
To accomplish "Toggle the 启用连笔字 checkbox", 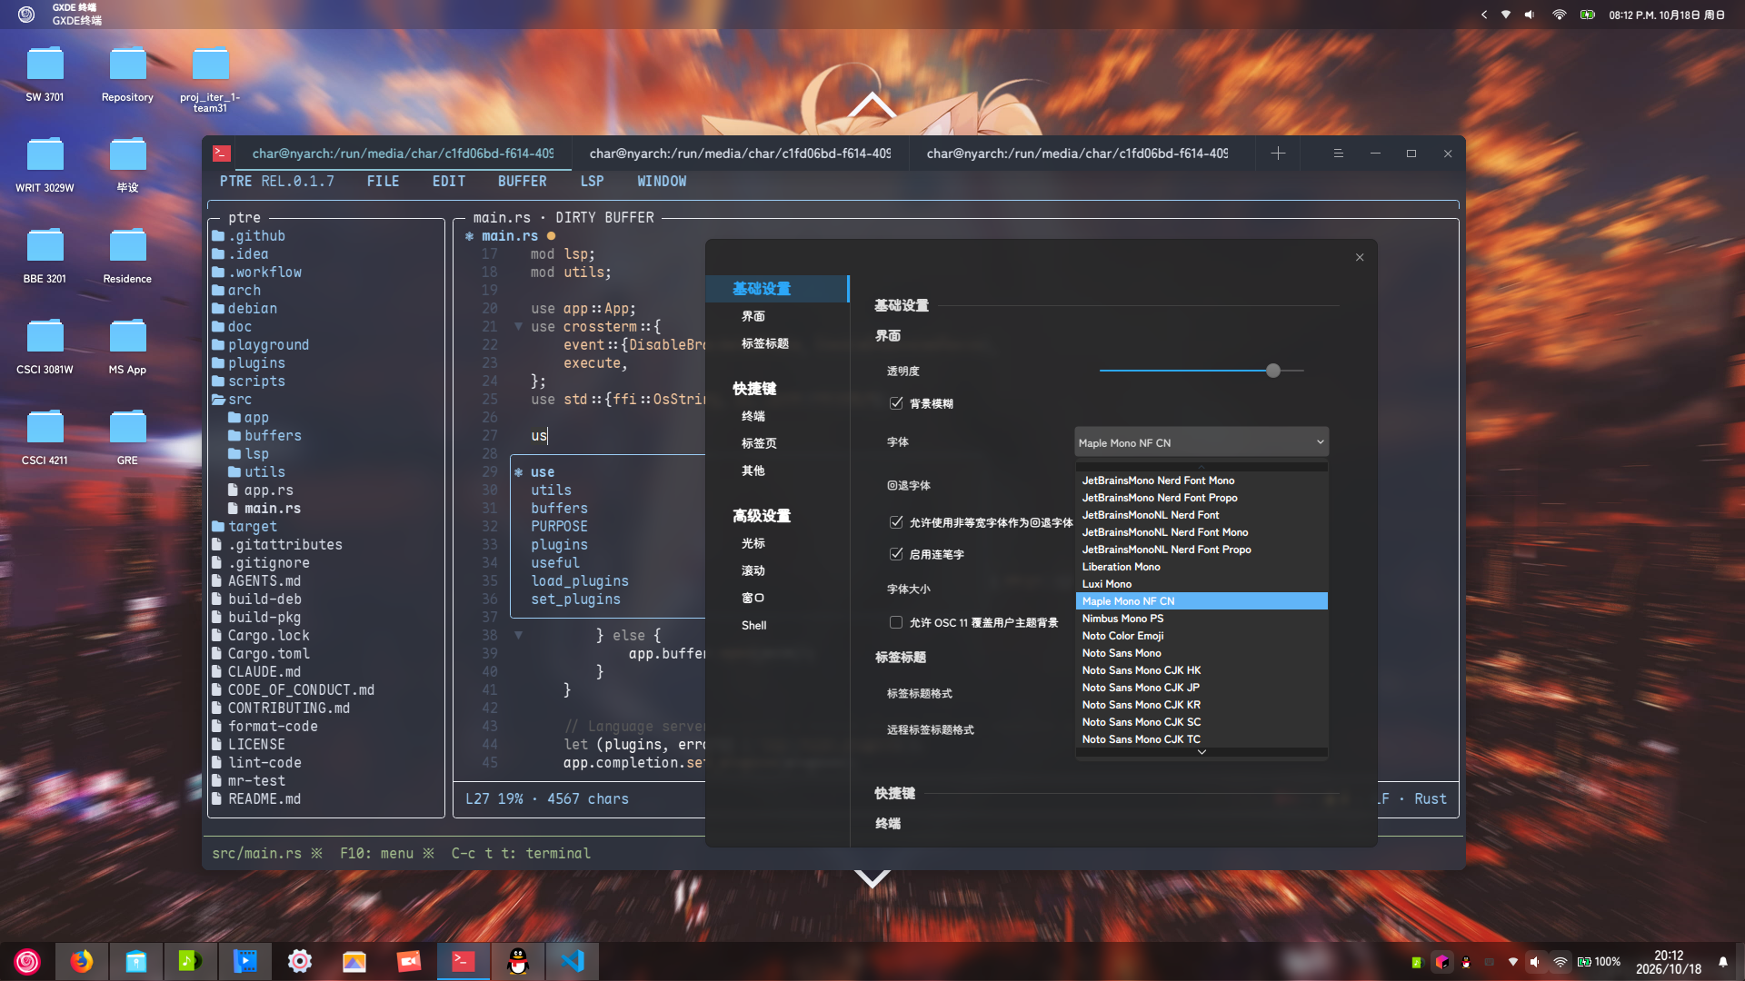I will 896,554.
